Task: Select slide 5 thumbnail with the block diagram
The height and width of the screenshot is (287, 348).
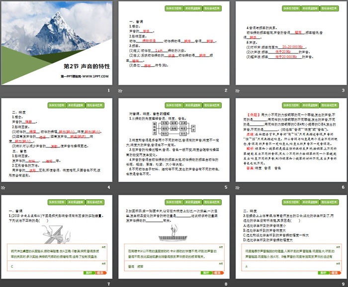Action: coord(174,140)
